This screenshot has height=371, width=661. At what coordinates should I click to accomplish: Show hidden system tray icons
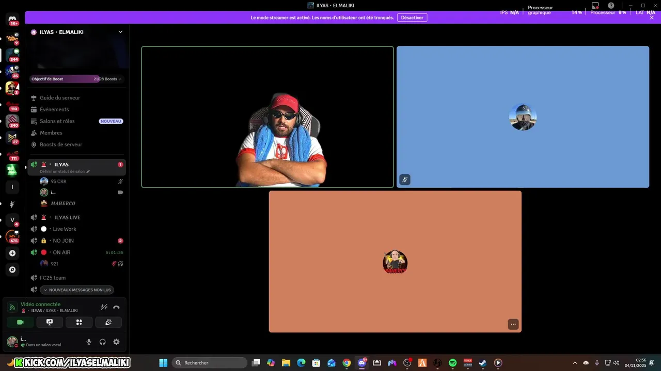tap(575, 363)
